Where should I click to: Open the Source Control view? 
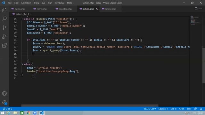[4, 28]
